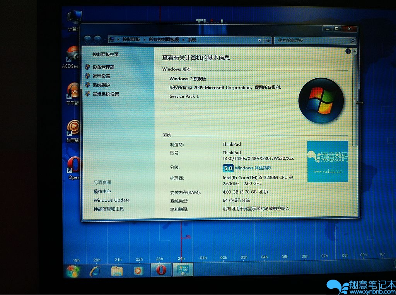
Task: Click the 分级: label
Action: tap(175, 167)
